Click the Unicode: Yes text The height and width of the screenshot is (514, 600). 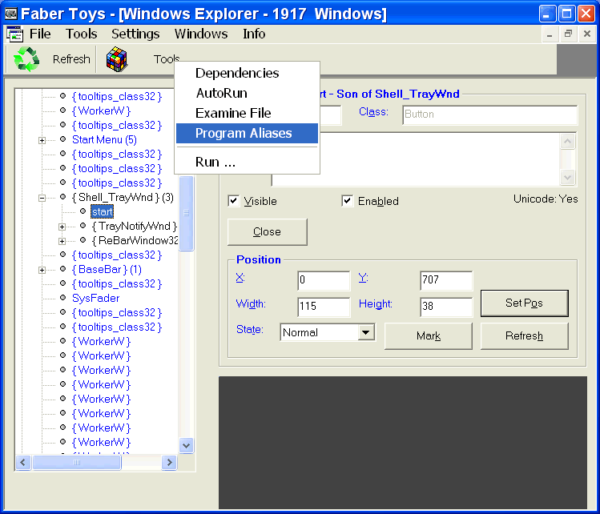click(x=546, y=199)
